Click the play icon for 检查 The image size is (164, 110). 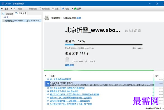(x=15, y=8)
